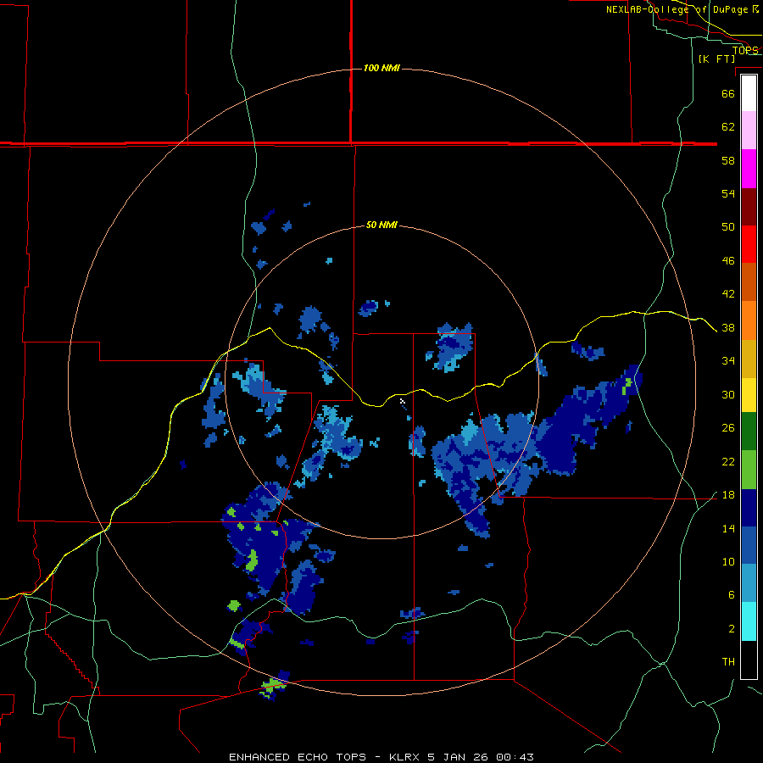
Task: Select the black TH legend swatch
Action: coord(749,660)
